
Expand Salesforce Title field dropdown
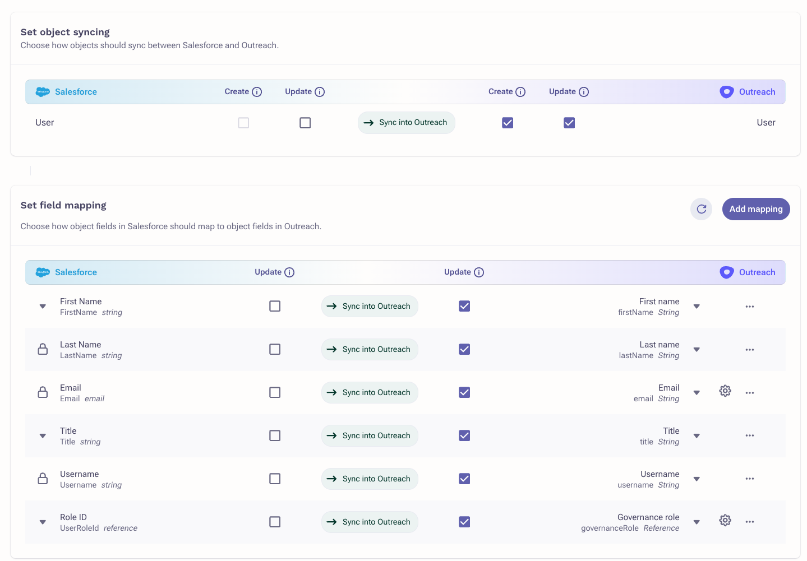pyautogui.click(x=43, y=436)
